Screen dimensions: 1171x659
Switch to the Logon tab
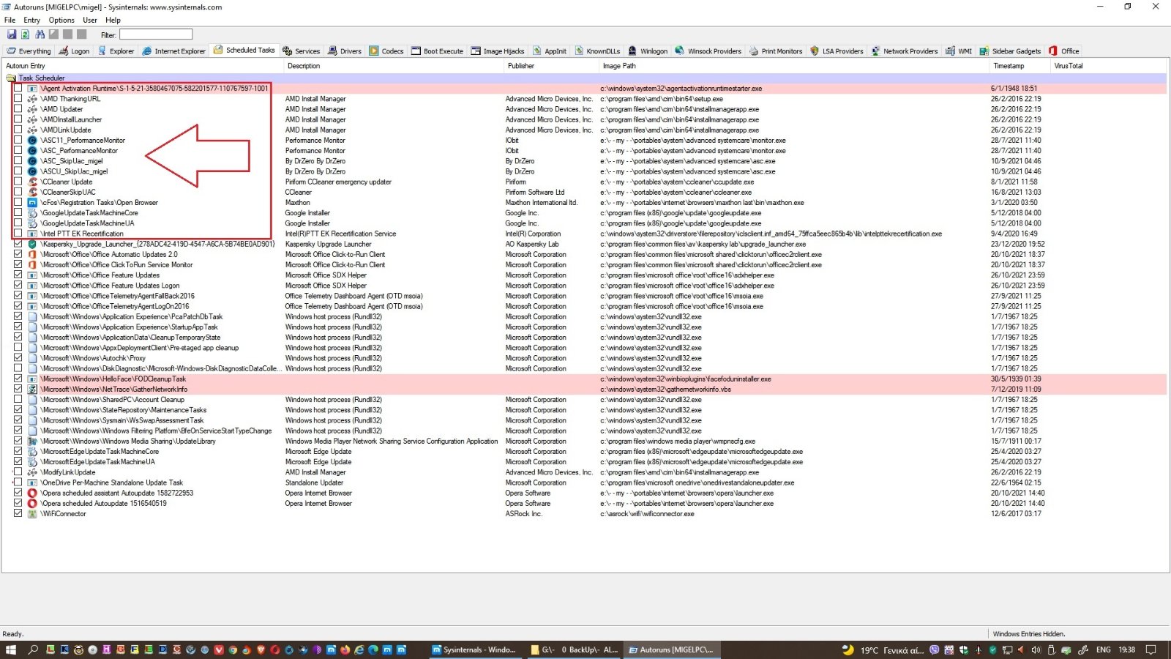pyautogui.click(x=75, y=51)
